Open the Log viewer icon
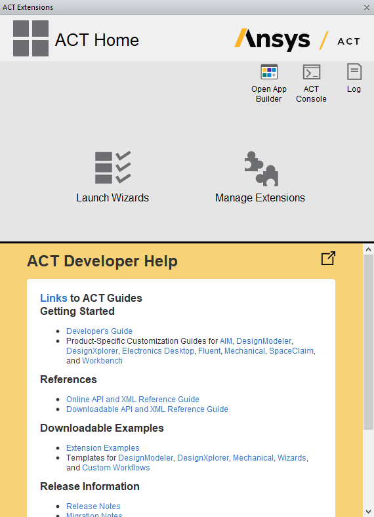Viewport: 374px width, 517px height. [354, 72]
